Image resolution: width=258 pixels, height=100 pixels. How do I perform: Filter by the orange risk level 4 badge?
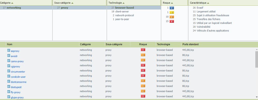172,17
